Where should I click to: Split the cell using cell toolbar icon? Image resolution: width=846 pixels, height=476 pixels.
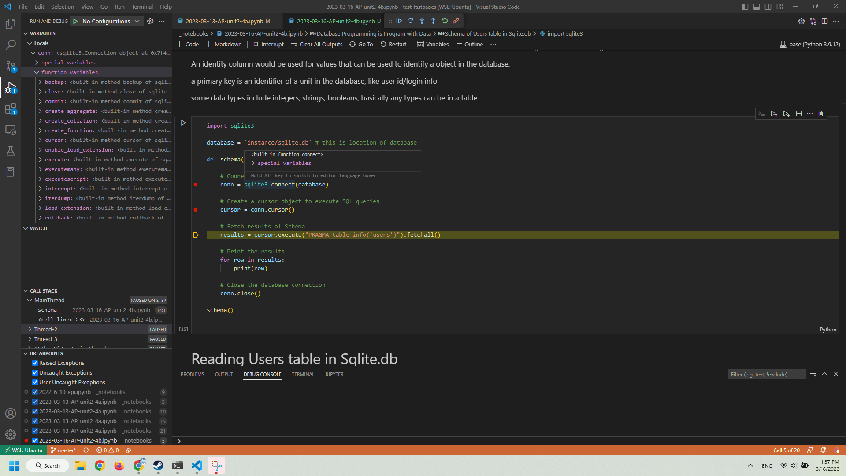click(x=799, y=114)
